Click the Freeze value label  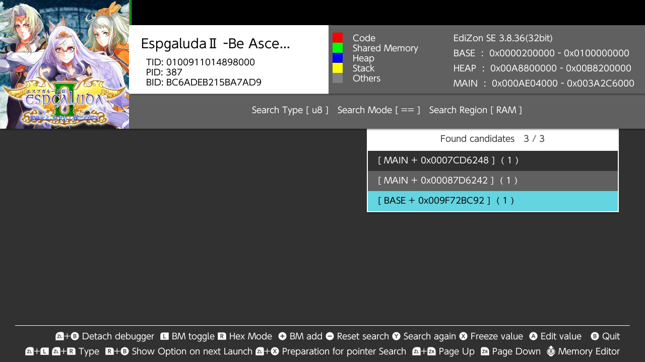coord(497,336)
